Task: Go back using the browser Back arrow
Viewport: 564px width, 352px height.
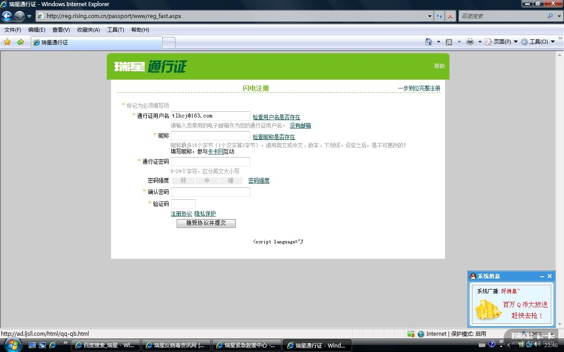Action: pos(7,16)
